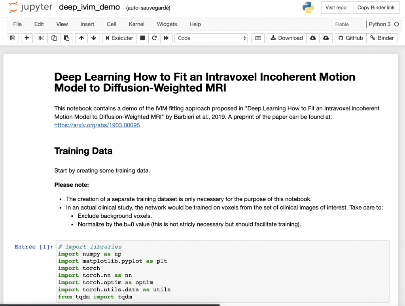Viewport: 405px width, 306px height.
Task: Restart kernel and run all cells icon
Action: point(166,38)
